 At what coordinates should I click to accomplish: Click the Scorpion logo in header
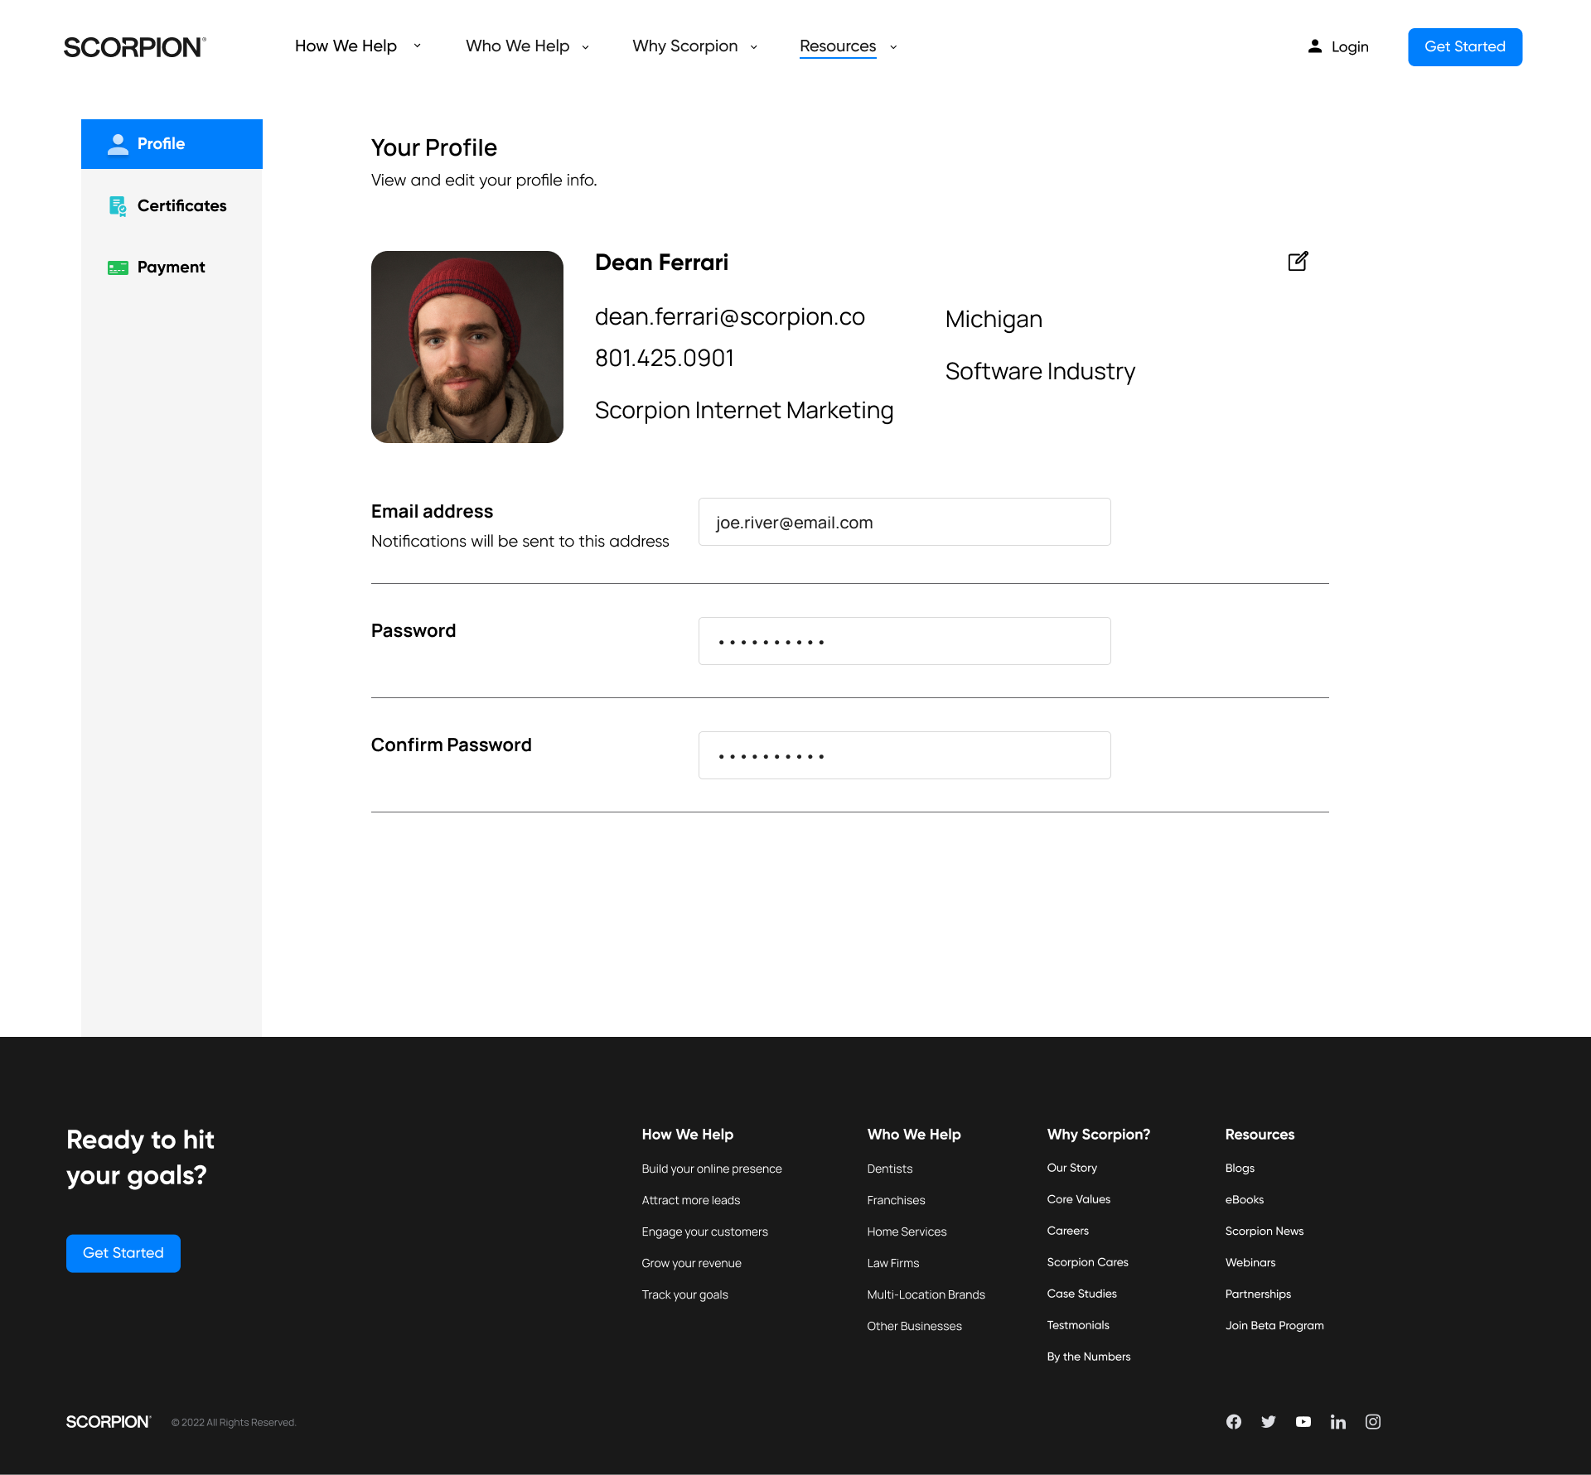[x=134, y=47]
